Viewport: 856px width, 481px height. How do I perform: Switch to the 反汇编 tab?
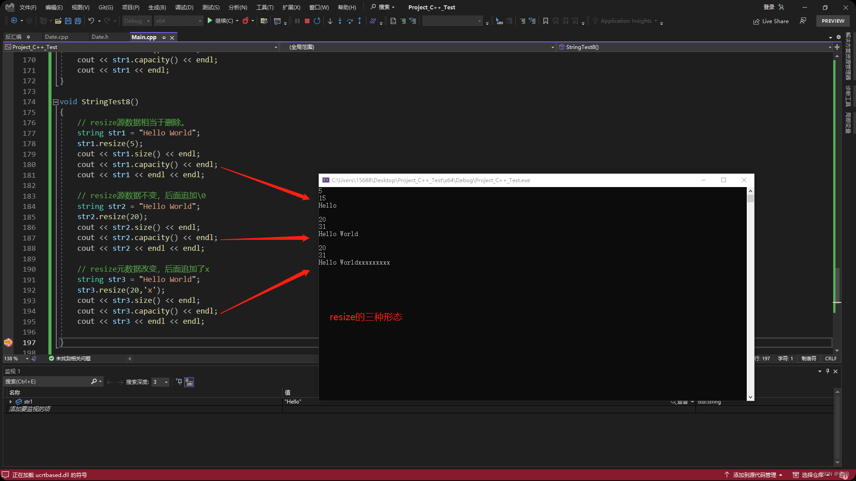(13, 37)
